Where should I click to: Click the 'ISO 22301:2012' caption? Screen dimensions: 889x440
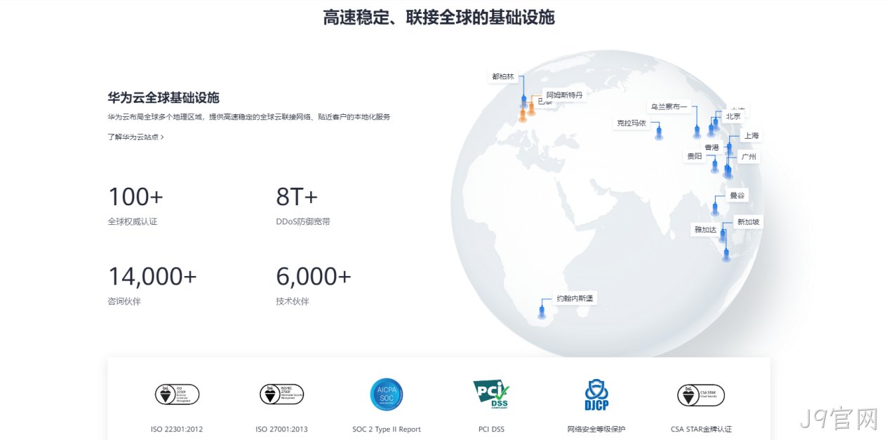177,429
